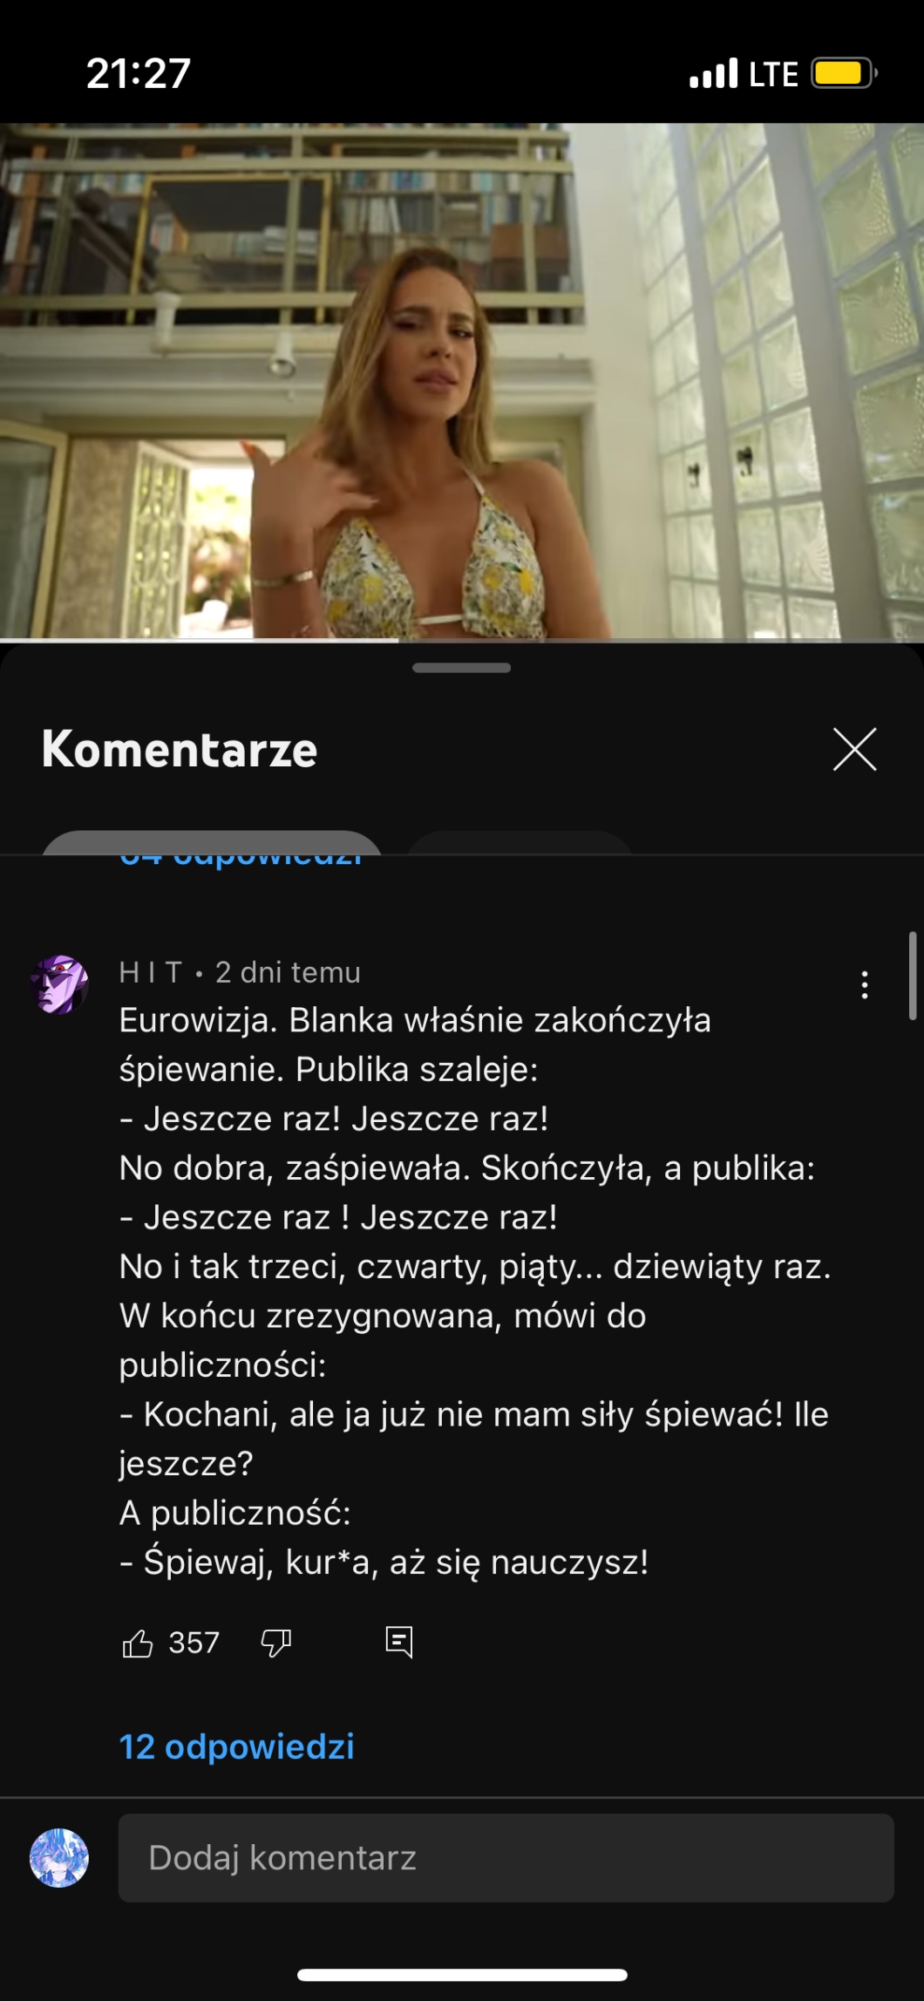This screenshot has width=924, height=2001.
Task: Tap the video player showing the singer
Action: 462,381
